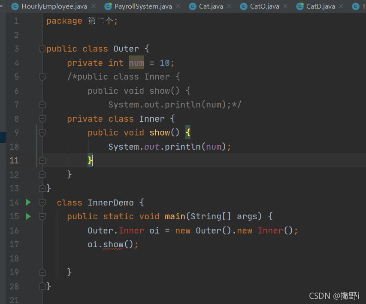
Task: Click the show method name on line 9
Action: pos(160,132)
